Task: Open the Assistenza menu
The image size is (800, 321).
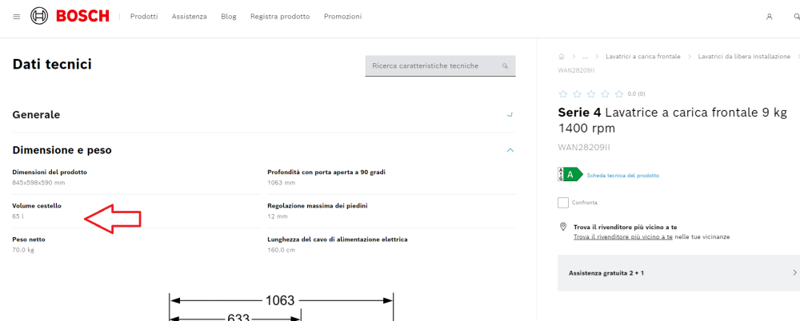Action: [x=190, y=16]
